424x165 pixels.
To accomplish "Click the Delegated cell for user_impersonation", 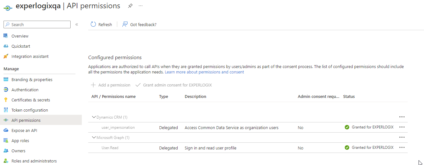I will tap(168, 127).
